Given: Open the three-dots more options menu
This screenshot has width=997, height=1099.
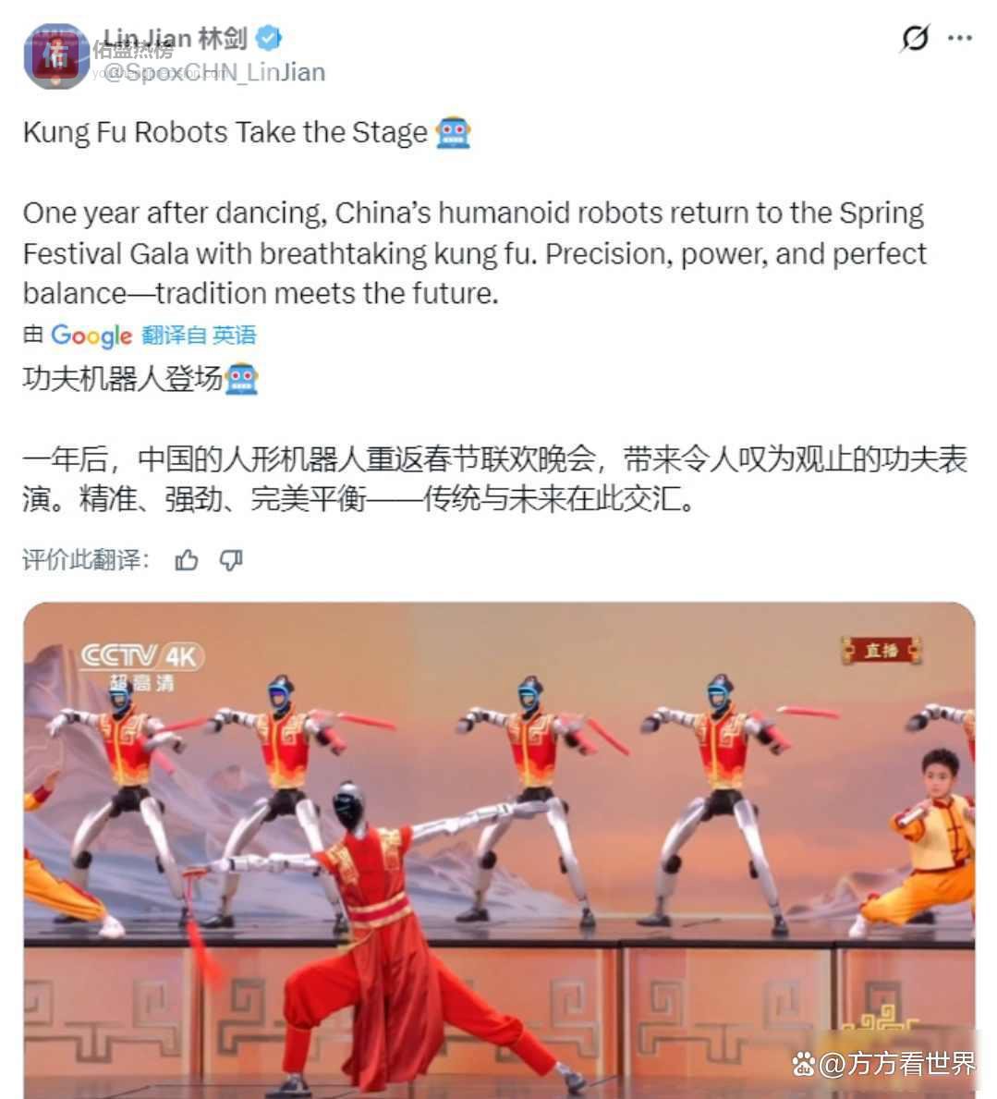Looking at the screenshot, I should coord(959,38).
